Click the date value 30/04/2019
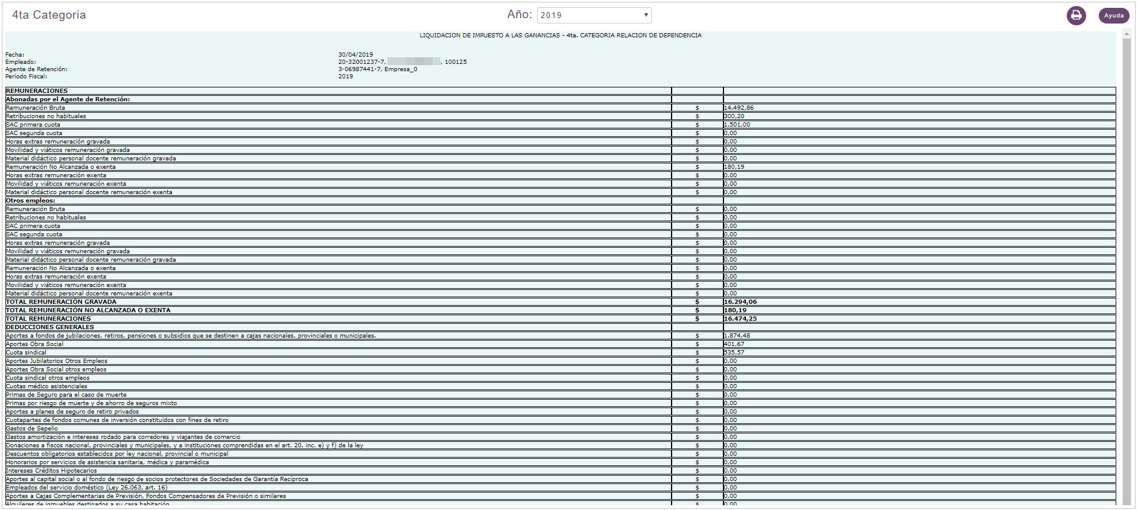Image resolution: width=1138 pixels, height=510 pixels. tap(355, 55)
